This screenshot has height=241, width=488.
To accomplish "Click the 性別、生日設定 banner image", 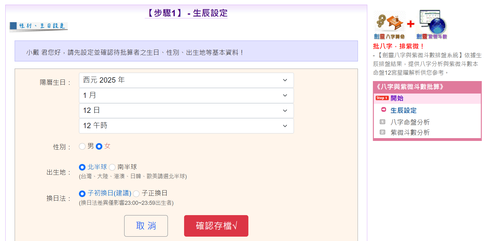I will click(x=38, y=27).
